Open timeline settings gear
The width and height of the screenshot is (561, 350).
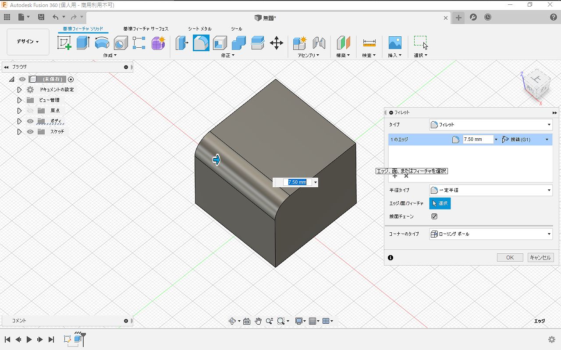(x=552, y=339)
